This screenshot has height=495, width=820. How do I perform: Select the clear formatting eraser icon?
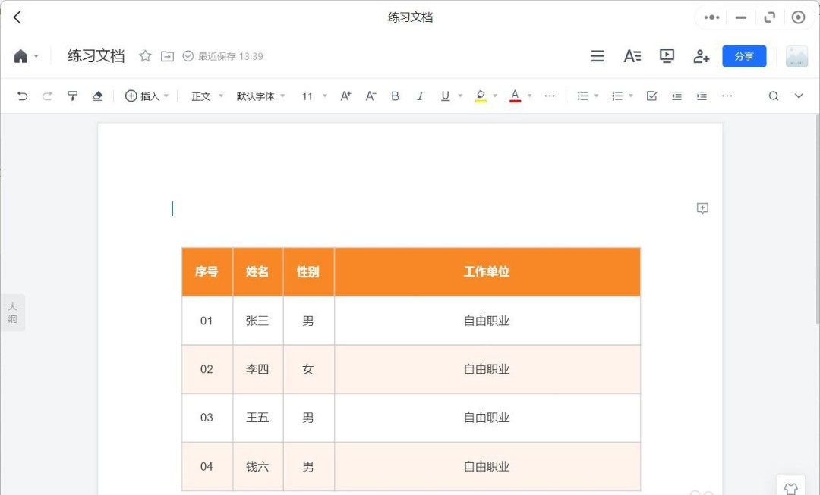(x=99, y=96)
